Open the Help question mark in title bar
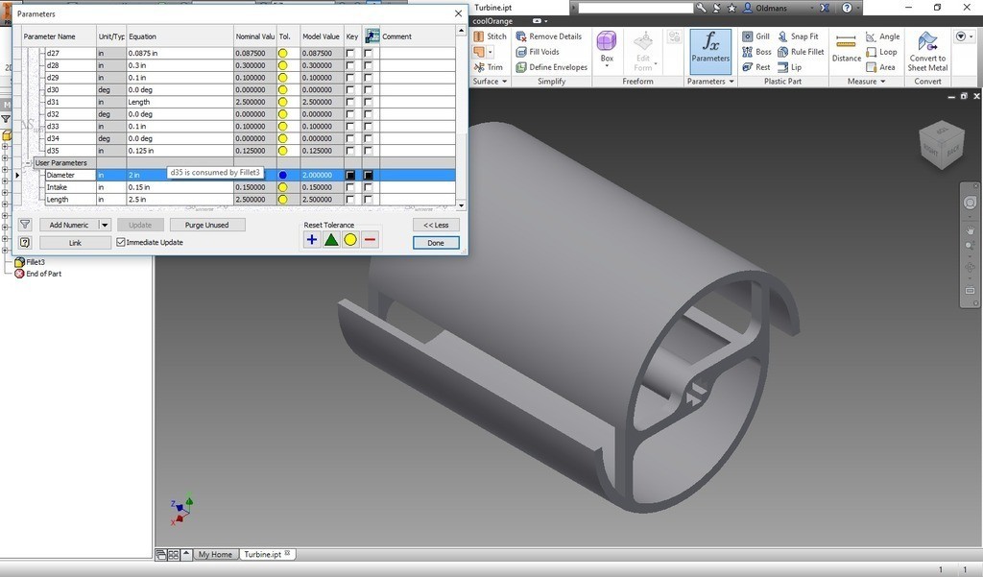983x577 pixels. point(847,8)
